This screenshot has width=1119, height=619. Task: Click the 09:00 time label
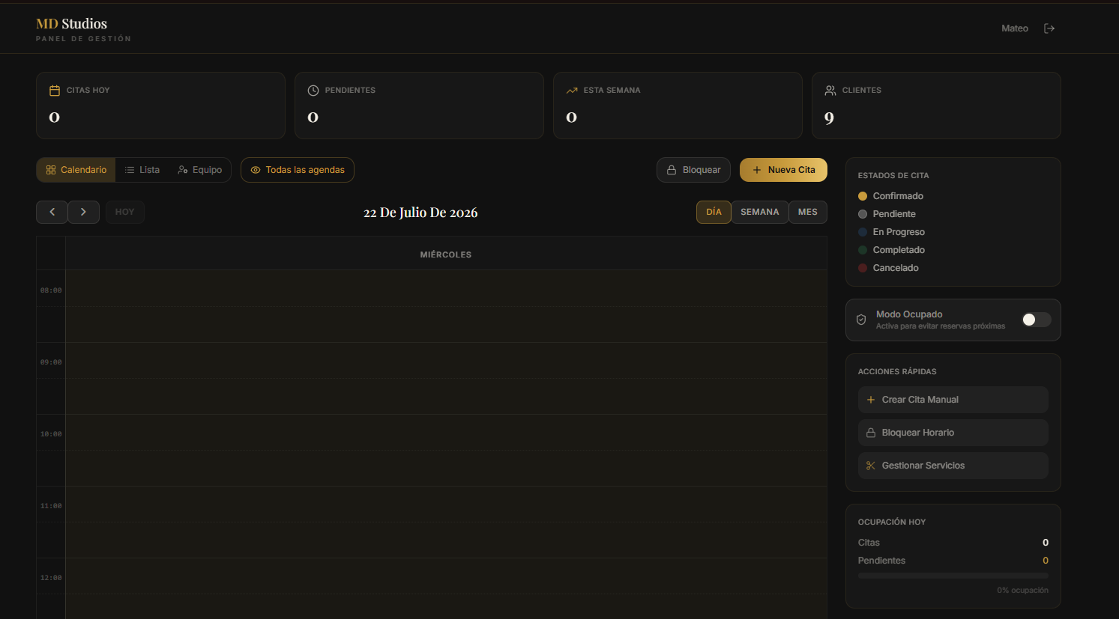pos(51,362)
